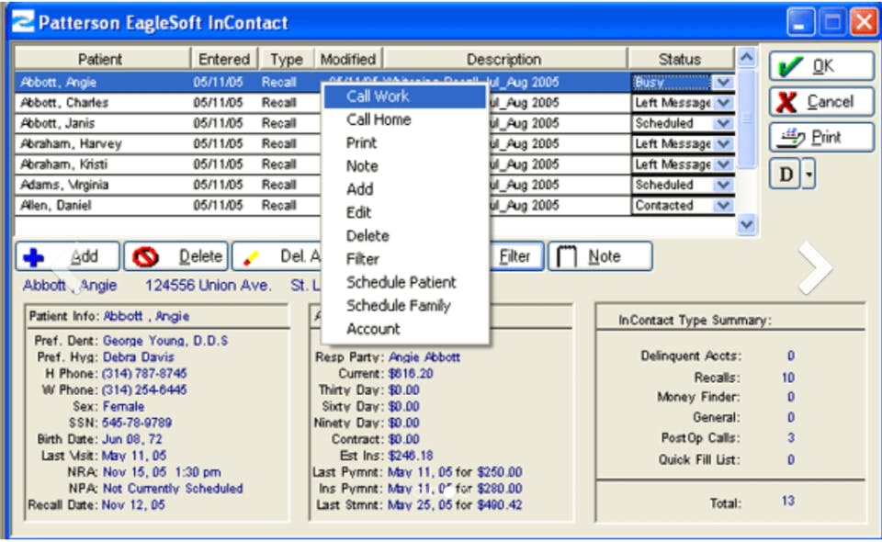This screenshot has width=882, height=542.
Task: Open the dropdown arrow beside the D button
Action: click(808, 174)
